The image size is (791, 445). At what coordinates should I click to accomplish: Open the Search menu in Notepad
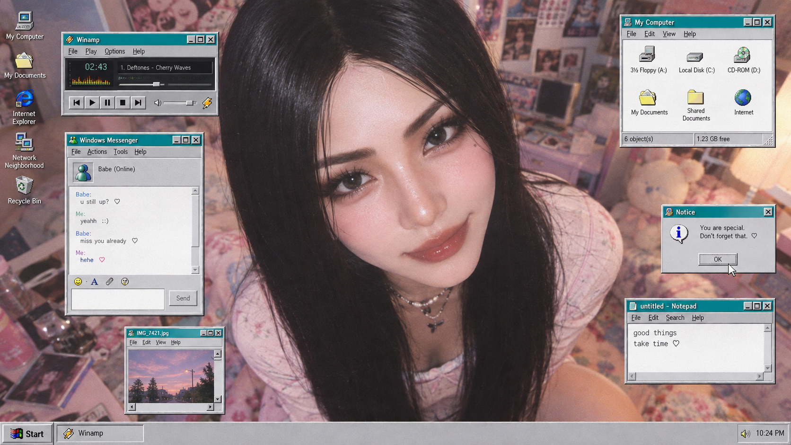[x=675, y=318]
